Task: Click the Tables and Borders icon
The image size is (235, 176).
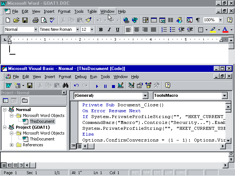Action: tap(145, 20)
